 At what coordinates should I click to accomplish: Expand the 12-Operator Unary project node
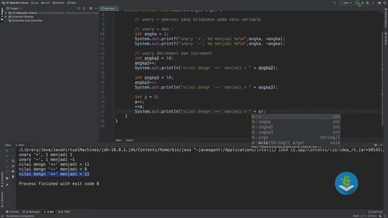(x=5, y=13)
